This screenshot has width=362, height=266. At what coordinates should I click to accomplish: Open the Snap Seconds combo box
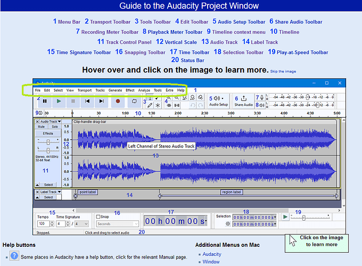pos(117,224)
